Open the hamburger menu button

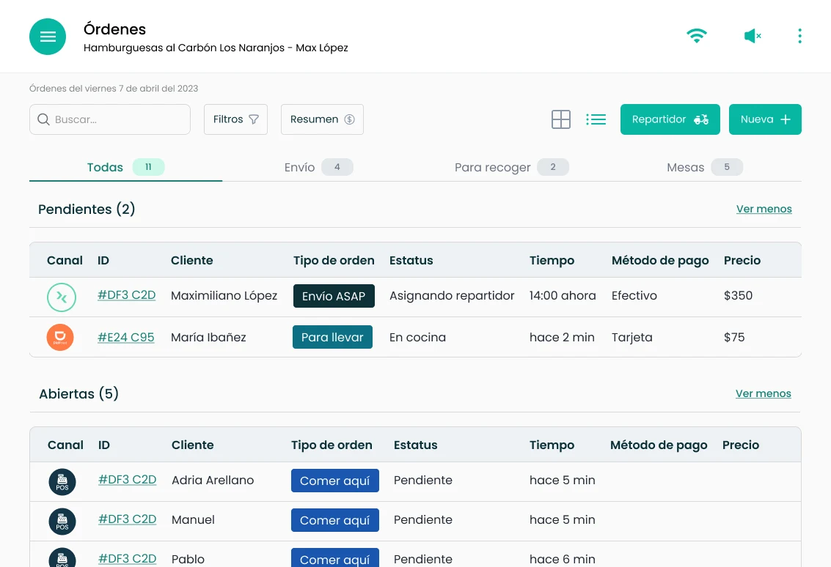[x=48, y=37]
